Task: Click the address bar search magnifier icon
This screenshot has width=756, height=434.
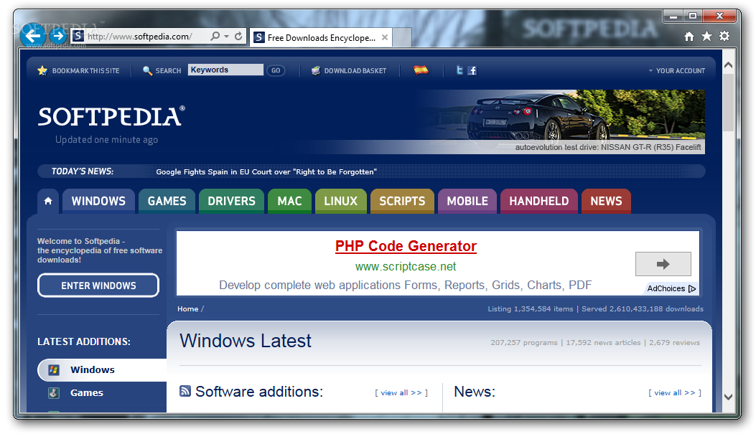Action: (x=215, y=36)
